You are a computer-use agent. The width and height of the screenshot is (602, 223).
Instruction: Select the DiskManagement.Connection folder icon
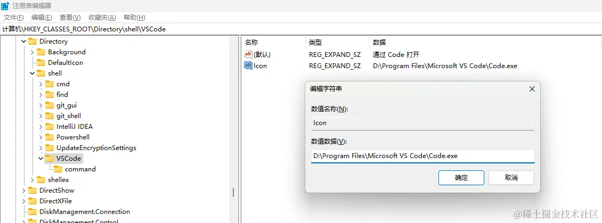coord(32,212)
